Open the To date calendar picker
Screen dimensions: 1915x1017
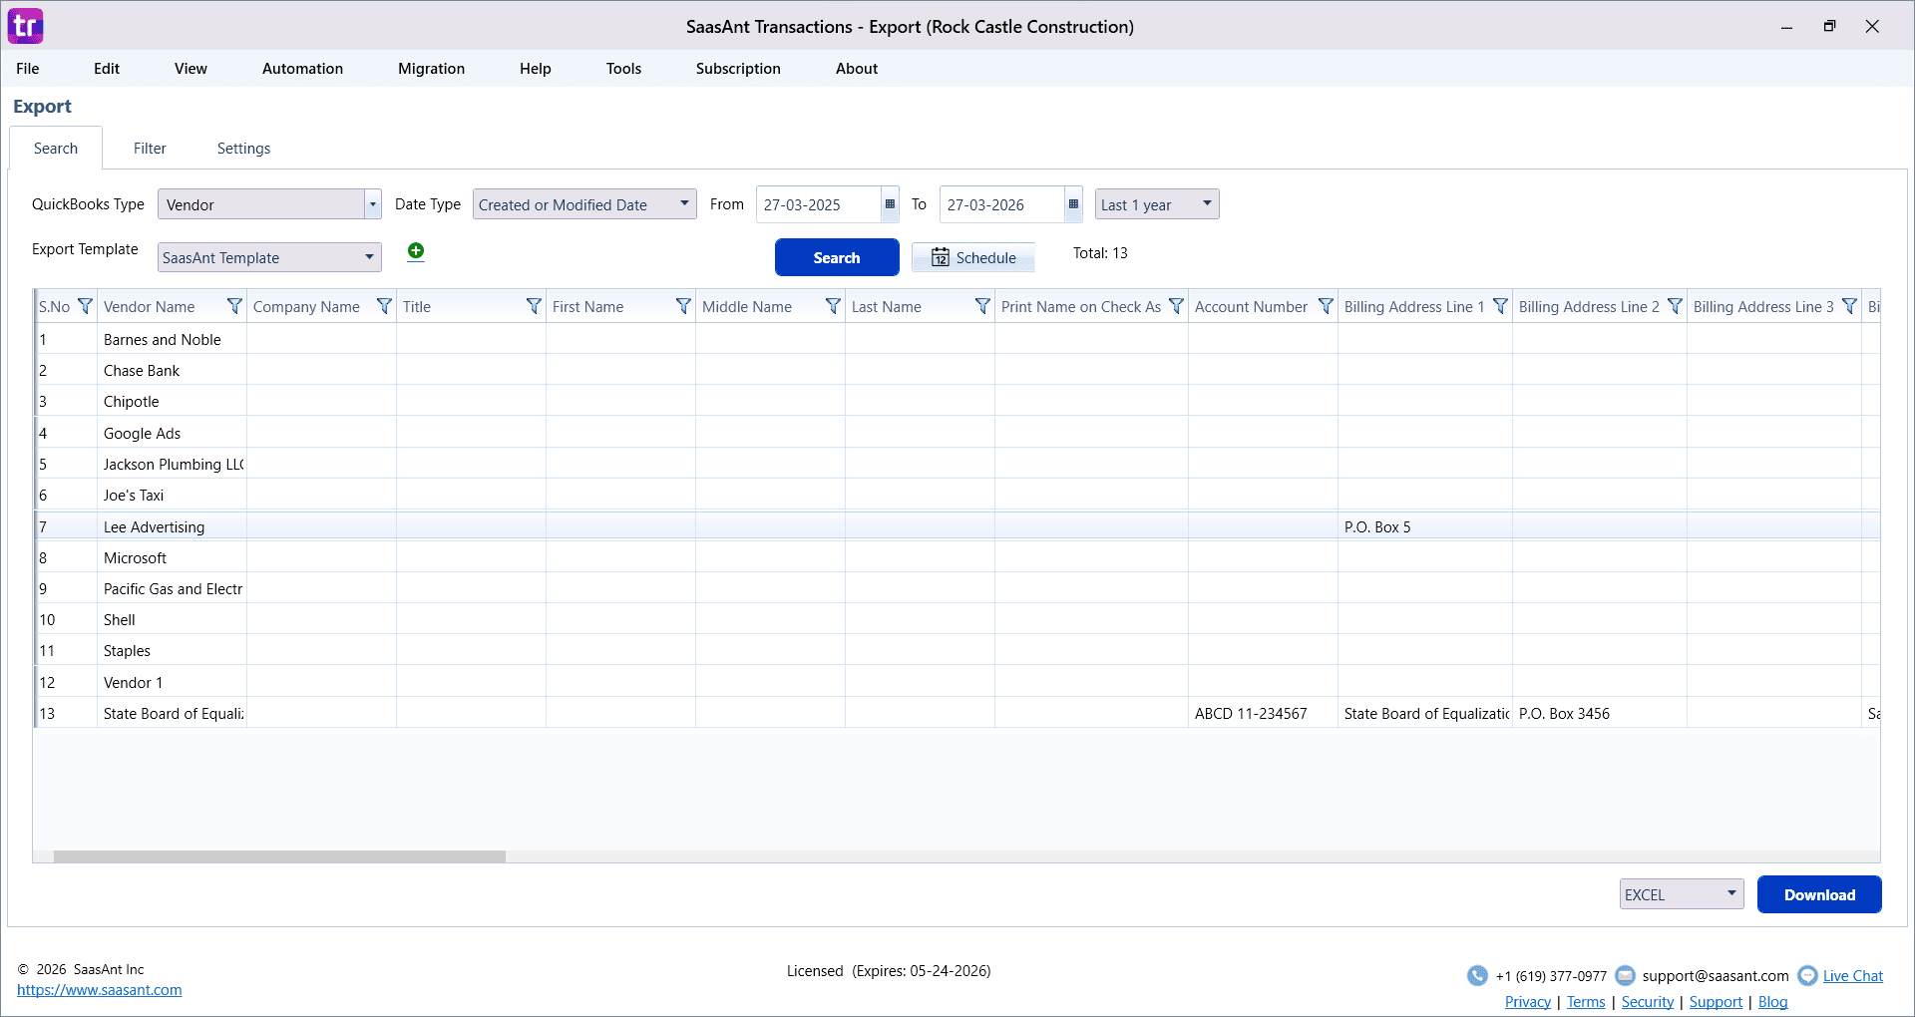click(1073, 204)
